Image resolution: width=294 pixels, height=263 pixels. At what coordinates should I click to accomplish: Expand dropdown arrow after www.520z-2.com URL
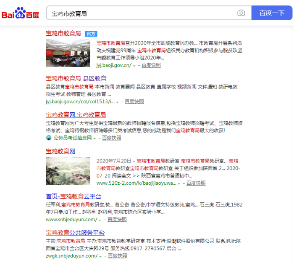pos(179,184)
